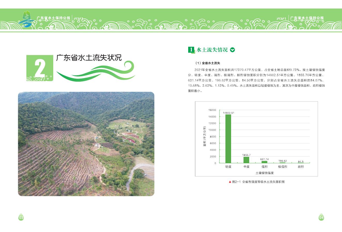Click the 极强烈 category label on the x-axis
Screen dimensions: 342x232
click(283, 167)
